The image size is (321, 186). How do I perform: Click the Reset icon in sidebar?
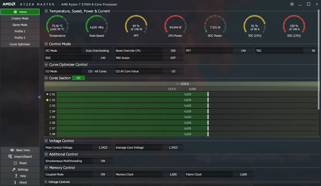tap(15, 163)
